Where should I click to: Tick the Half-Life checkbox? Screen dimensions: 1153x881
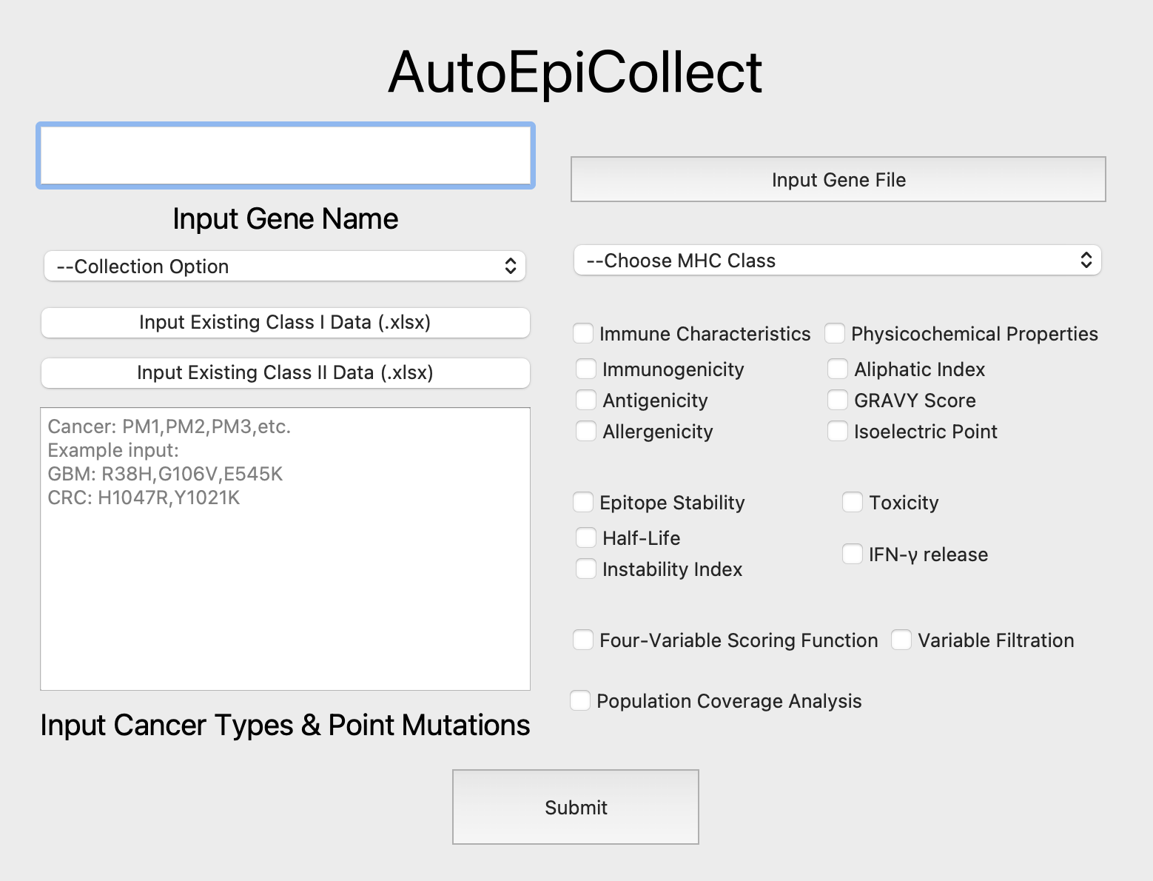point(586,537)
